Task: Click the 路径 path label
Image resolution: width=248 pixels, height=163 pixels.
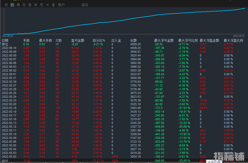Action: pyautogui.click(x=85, y=5)
